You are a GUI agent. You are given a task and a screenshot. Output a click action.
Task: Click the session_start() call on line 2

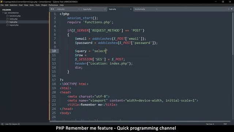pyautogui.click(x=83, y=18)
